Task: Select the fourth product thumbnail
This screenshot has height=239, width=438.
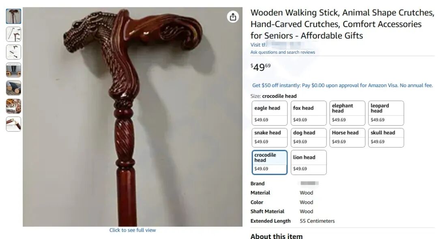Action: 13,70
